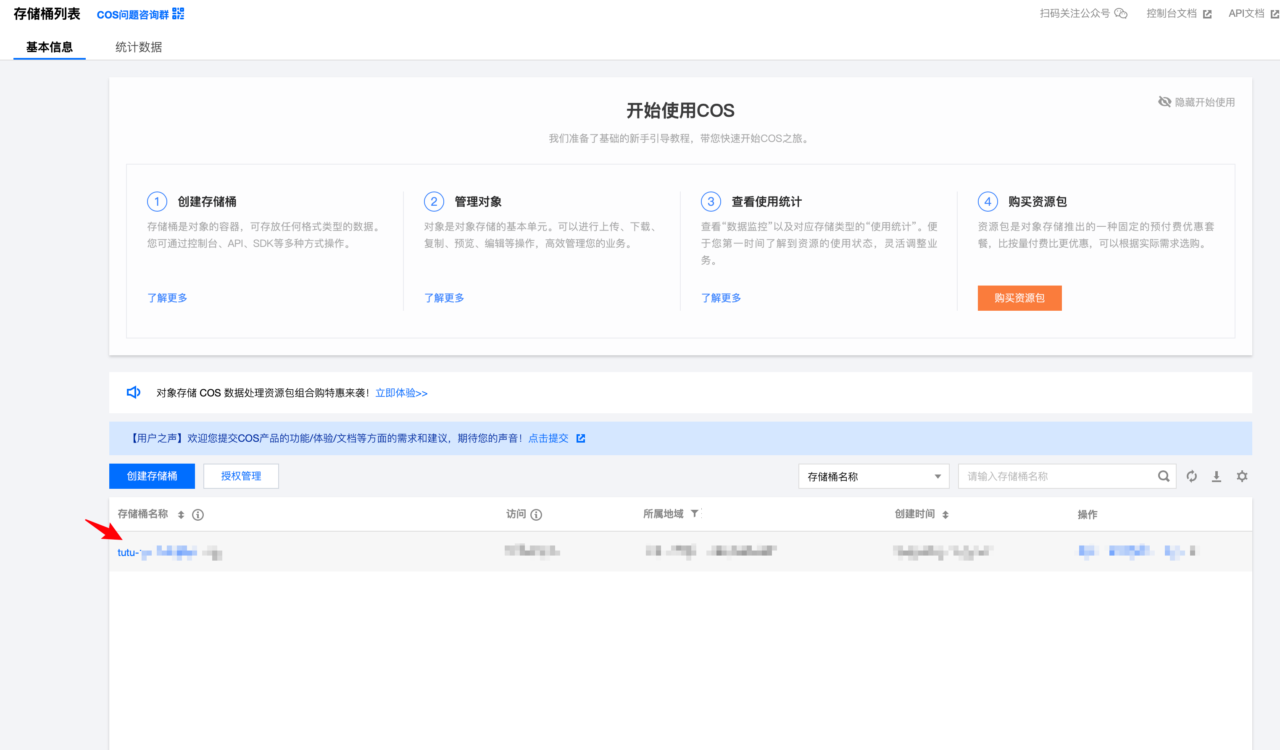Download the bucket list with the download icon

1216,476
